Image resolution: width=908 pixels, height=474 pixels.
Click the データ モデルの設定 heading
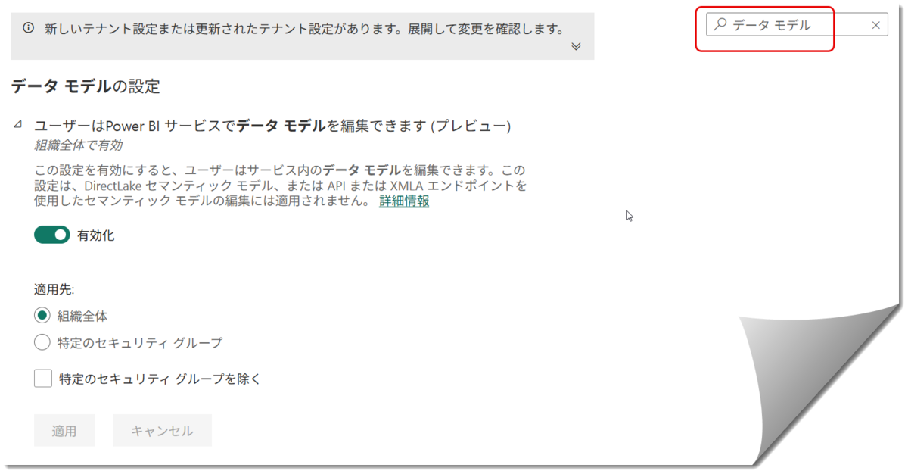pyautogui.click(x=86, y=86)
